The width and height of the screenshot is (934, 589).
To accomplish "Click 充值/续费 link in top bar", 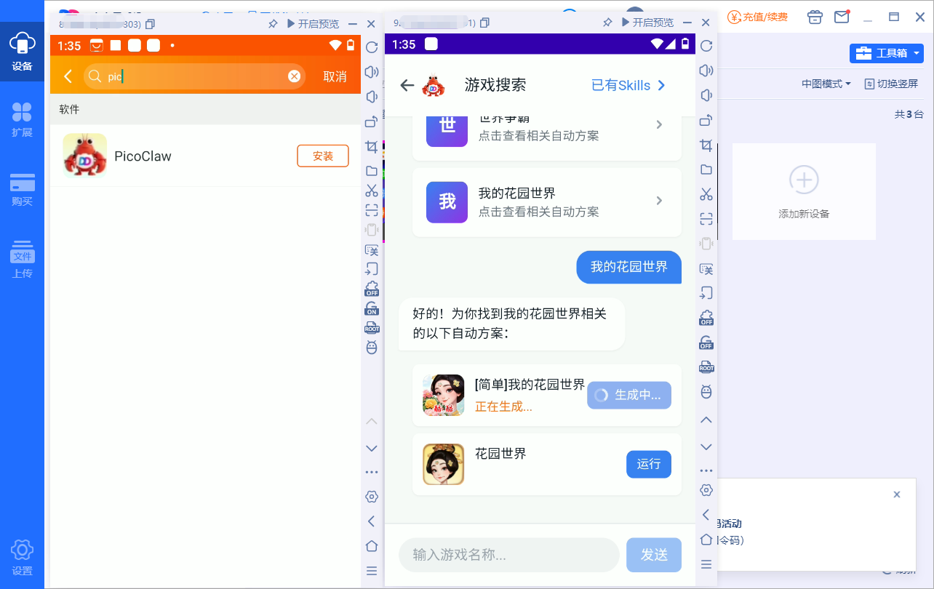I will [x=758, y=16].
